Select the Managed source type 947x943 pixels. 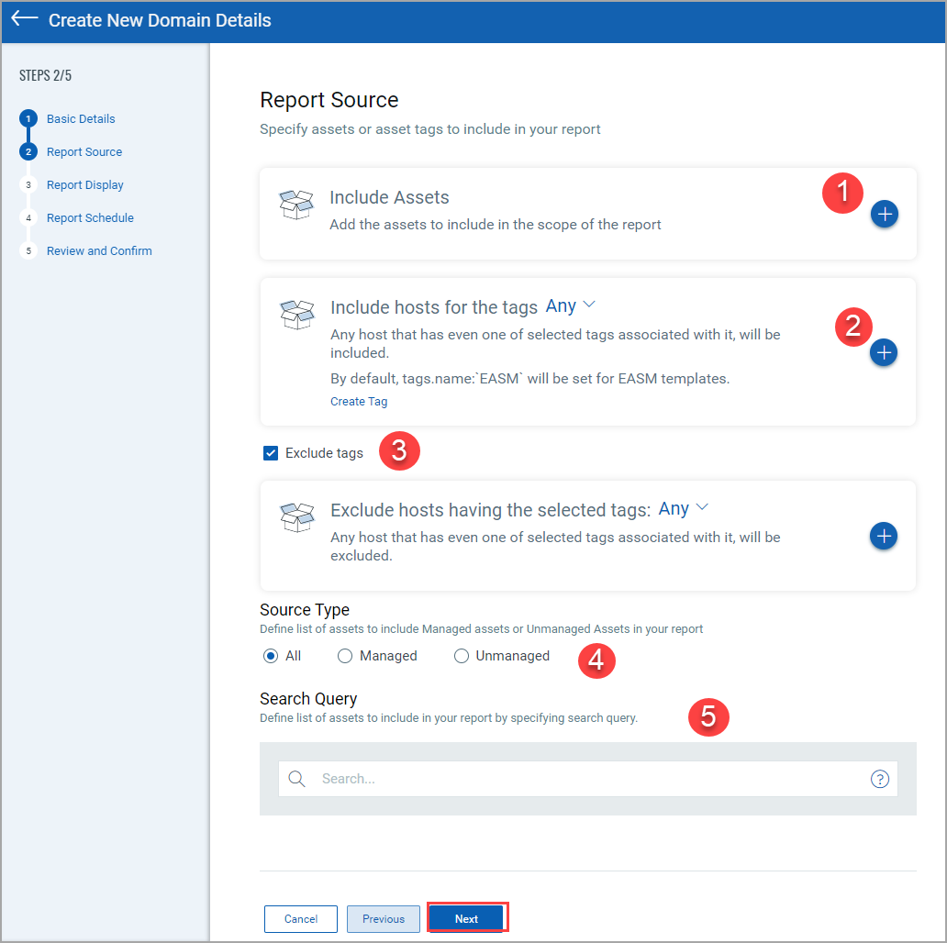pos(345,656)
